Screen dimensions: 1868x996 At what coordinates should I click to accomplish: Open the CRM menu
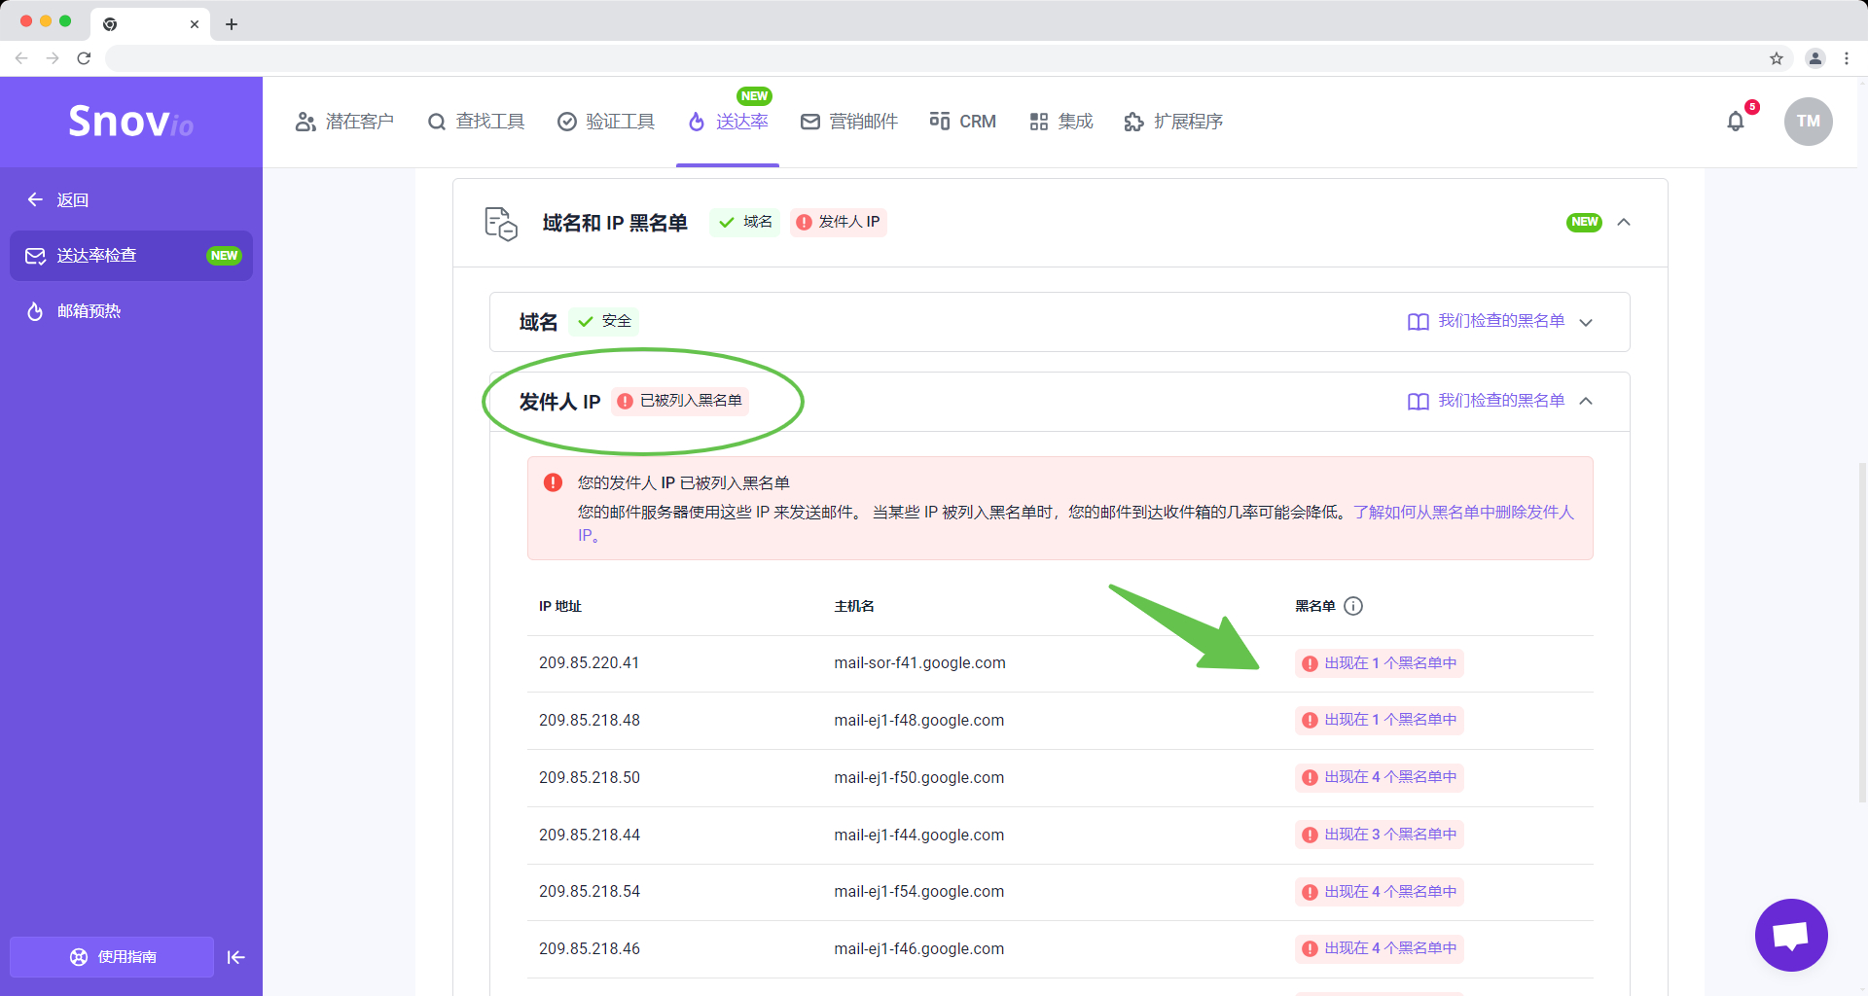point(963,122)
